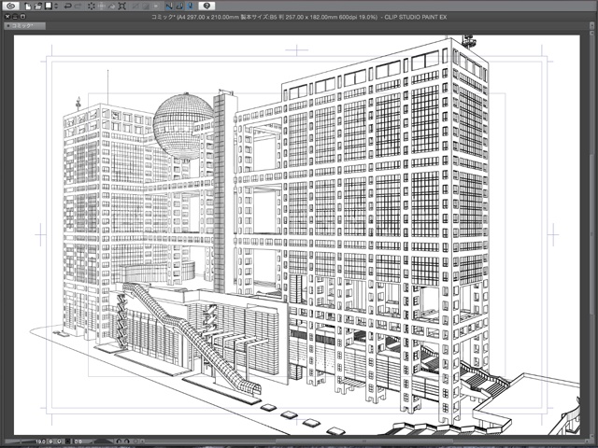Rotate canvas right via status bar icon
Screen dimensions: 598x448
[x=127, y=441]
